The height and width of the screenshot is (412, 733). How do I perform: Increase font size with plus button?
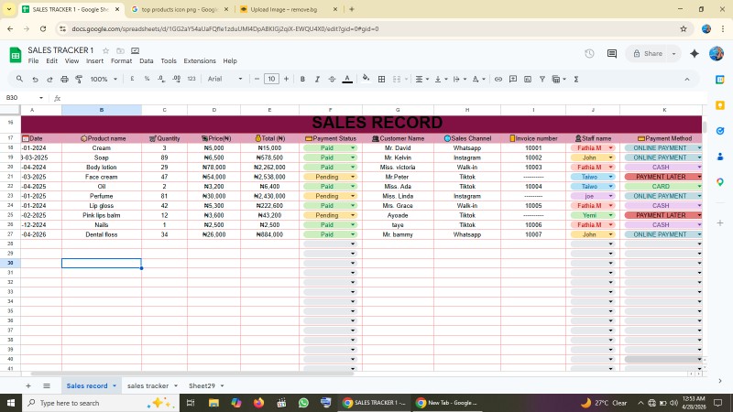(286, 79)
